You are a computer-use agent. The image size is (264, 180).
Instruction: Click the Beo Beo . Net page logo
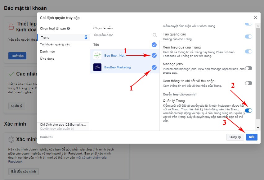click(x=97, y=55)
